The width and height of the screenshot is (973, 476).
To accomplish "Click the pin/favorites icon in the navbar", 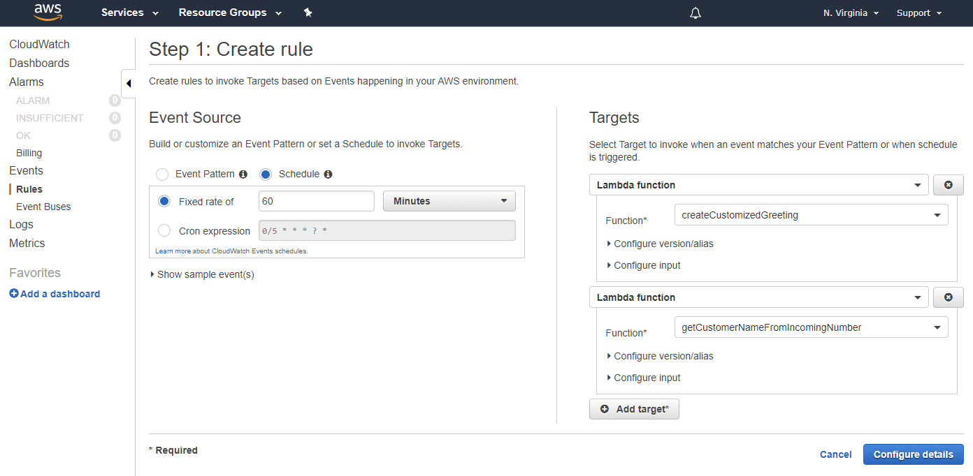I will click(308, 13).
